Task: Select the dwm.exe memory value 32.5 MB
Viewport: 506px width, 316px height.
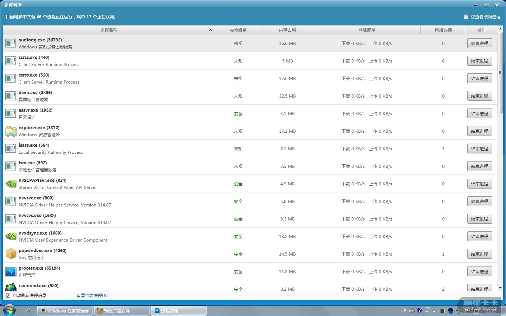Action: [287, 96]
